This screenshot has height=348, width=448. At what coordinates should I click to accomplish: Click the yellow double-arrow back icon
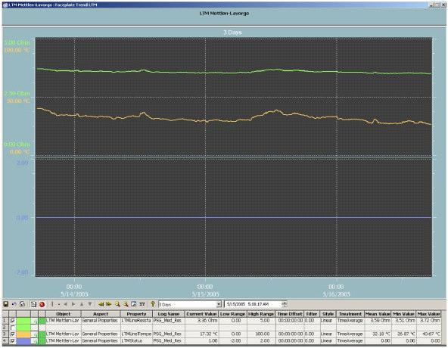(101, 304)
